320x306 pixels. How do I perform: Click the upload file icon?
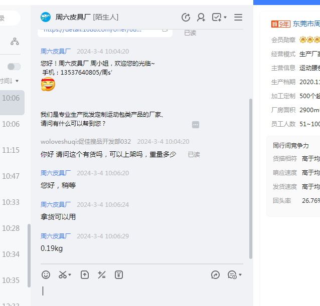(85, 274)
